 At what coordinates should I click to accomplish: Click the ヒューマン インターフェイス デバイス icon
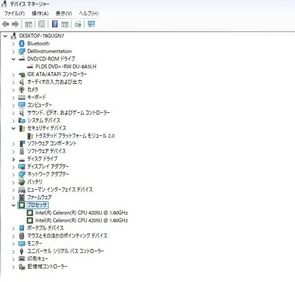coord(22,190)
